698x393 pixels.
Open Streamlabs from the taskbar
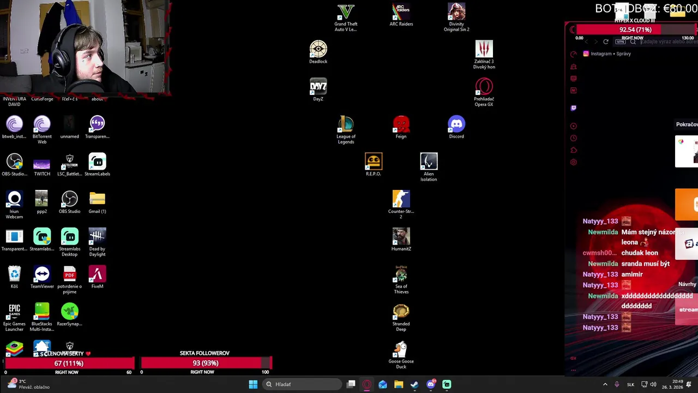447,384
